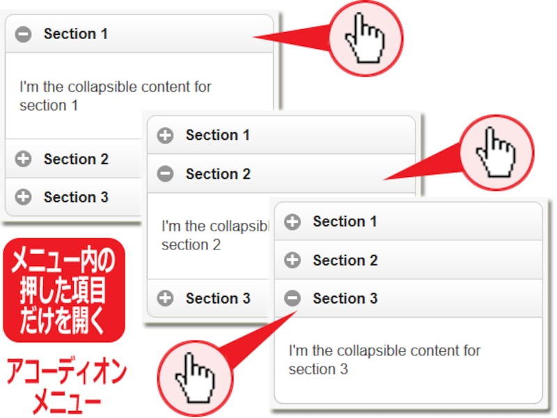The height and width of the screenshot is (418, 557).
Task: Click plus icon for Section 2 in the panel with Section 3 open
Action: point(293,261)
